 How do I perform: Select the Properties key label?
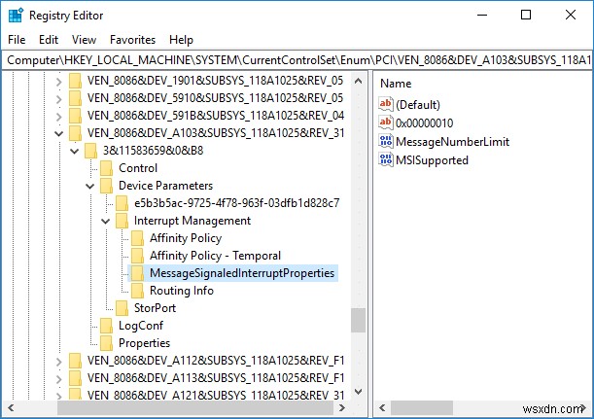(144, 343)
